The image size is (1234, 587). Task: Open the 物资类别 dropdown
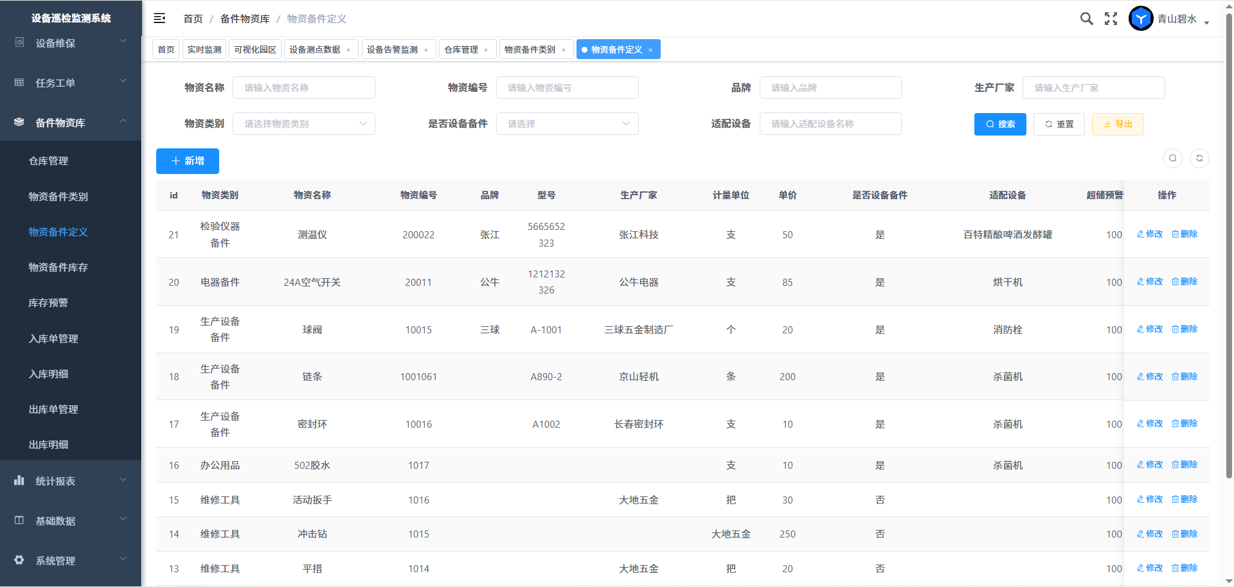[304, 124]
